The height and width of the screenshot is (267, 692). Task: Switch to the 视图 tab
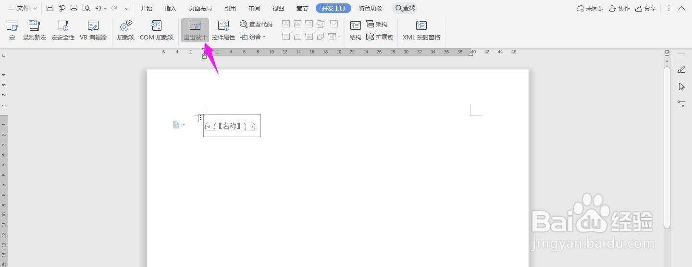[278, 8]
